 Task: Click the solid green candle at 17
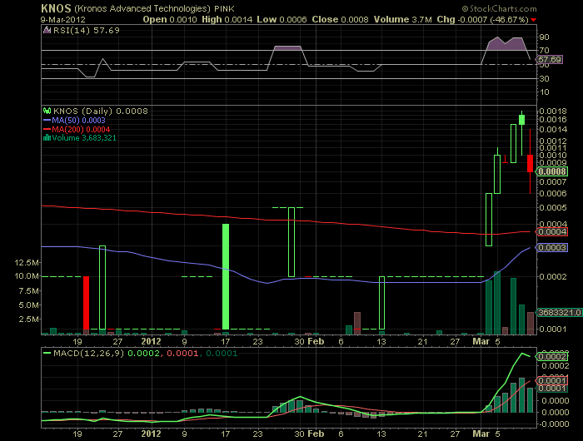coord(226,276)
